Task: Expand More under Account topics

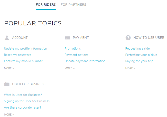Action: click(x=9, y=68)
